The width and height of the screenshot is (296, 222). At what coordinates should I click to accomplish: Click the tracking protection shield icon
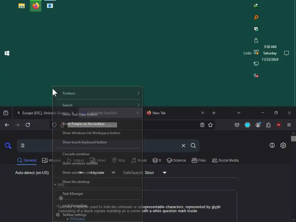click(54, 125)
